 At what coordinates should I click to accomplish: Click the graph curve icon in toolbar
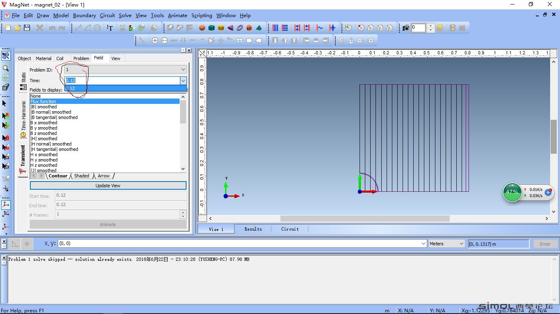320,28
